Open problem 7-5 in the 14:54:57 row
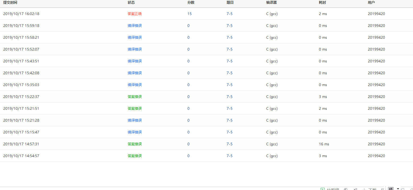Viewport: 413px width, 190px height. 230,156
